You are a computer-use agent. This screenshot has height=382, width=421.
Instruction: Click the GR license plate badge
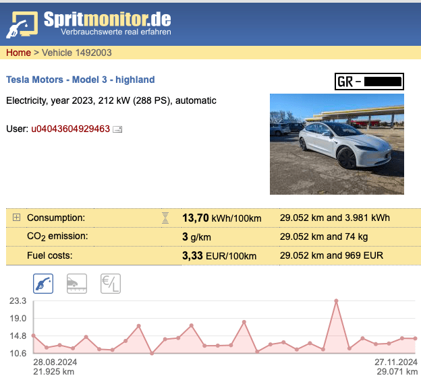(x=370, y=82)
